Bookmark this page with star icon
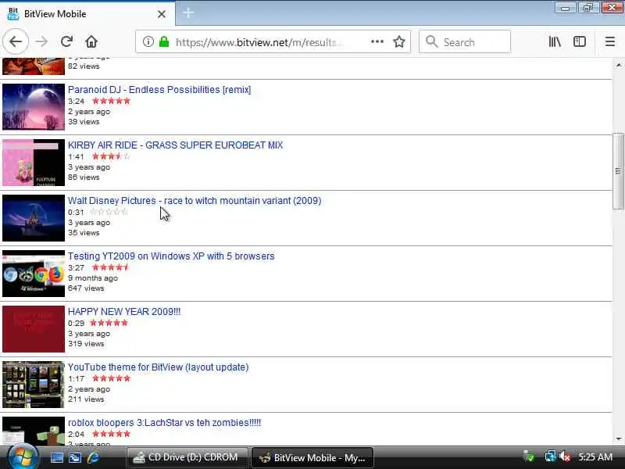The height and width of the screenshot is (469, 625). click(399, 41)
